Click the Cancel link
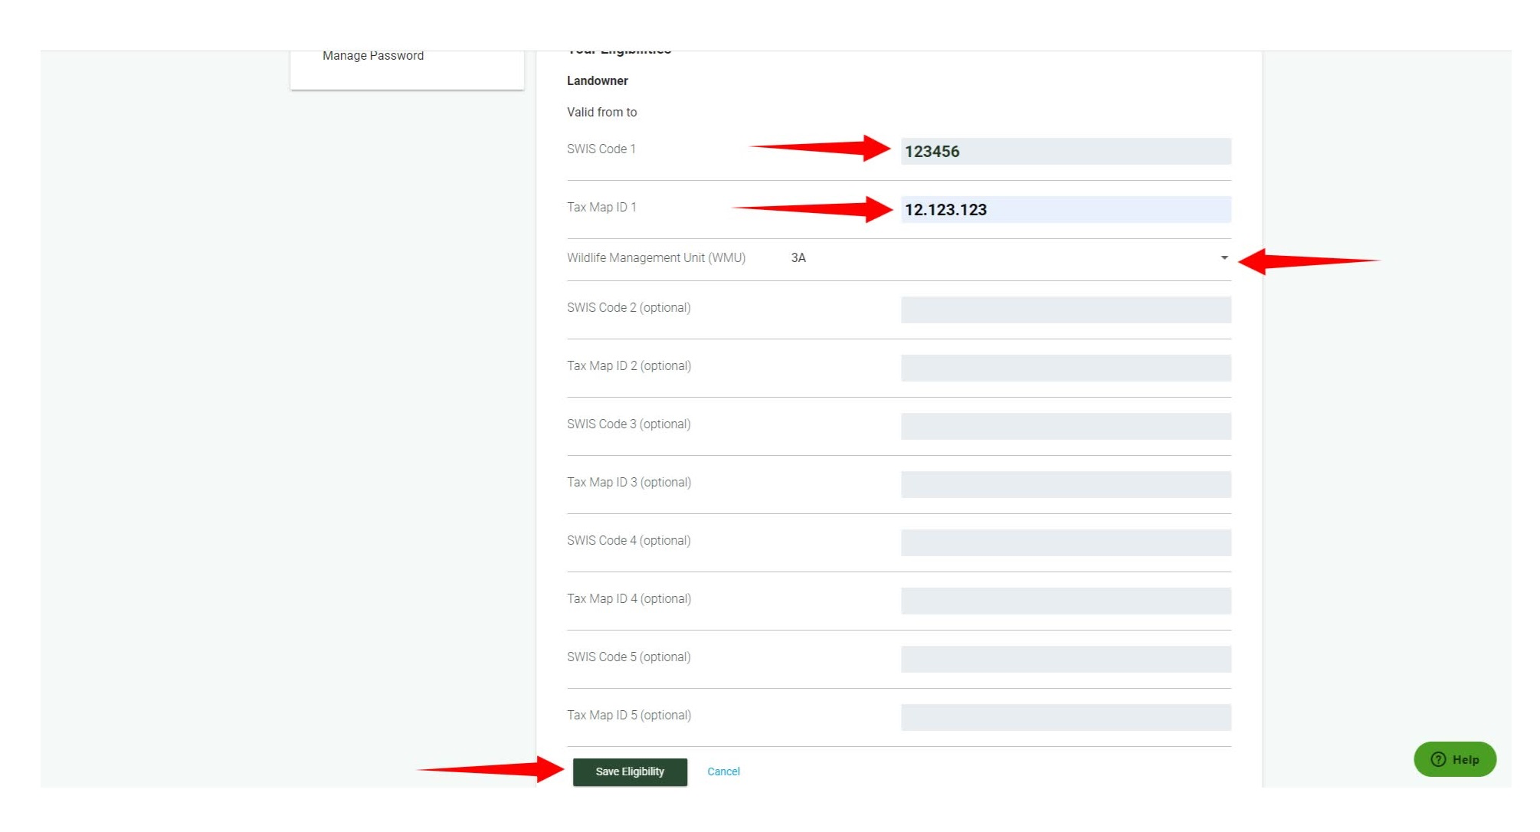This screenshot has height=832, width=1540. click(x=722, y=771)
